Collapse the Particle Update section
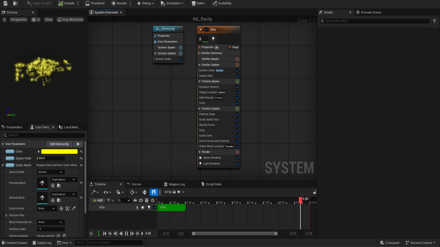 coord(200,109)
